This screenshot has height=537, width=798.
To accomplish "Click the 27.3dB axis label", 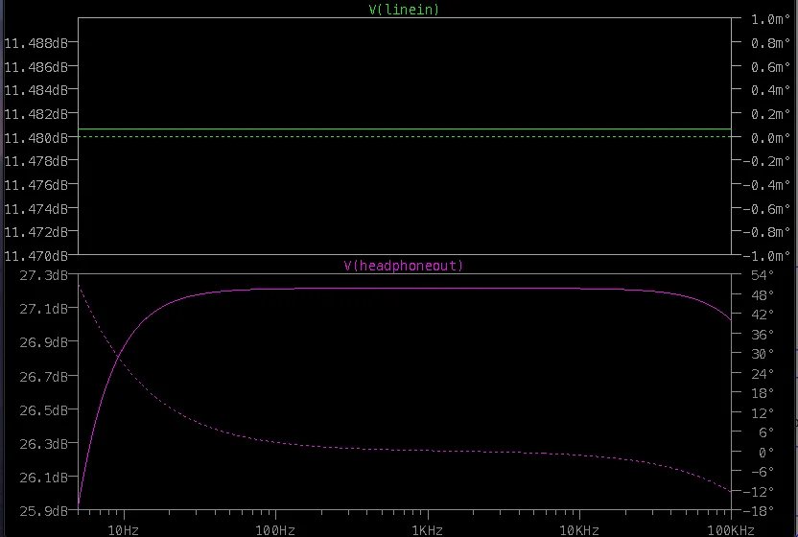I will tap(44, 275).
